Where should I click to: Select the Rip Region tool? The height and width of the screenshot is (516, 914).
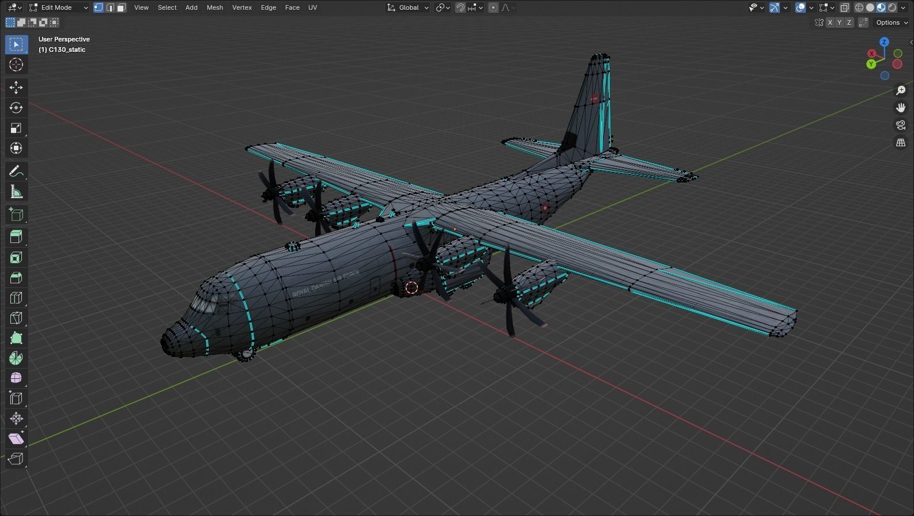pos(16,458)
